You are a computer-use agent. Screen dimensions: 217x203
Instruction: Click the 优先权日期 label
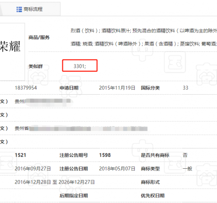click(152, 196)
